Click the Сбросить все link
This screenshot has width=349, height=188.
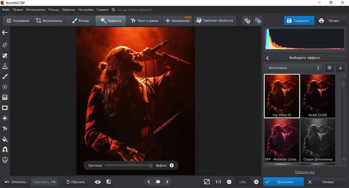point(305,172)
